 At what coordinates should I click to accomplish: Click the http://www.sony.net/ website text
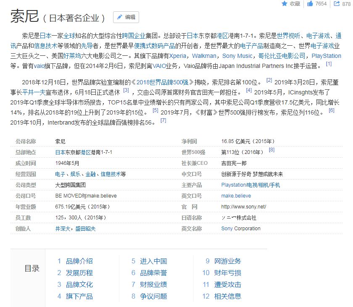tap(244, 207)
